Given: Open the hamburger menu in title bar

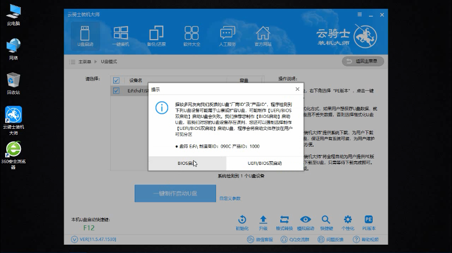Looking at the screenshot, I should coord(360,15).
